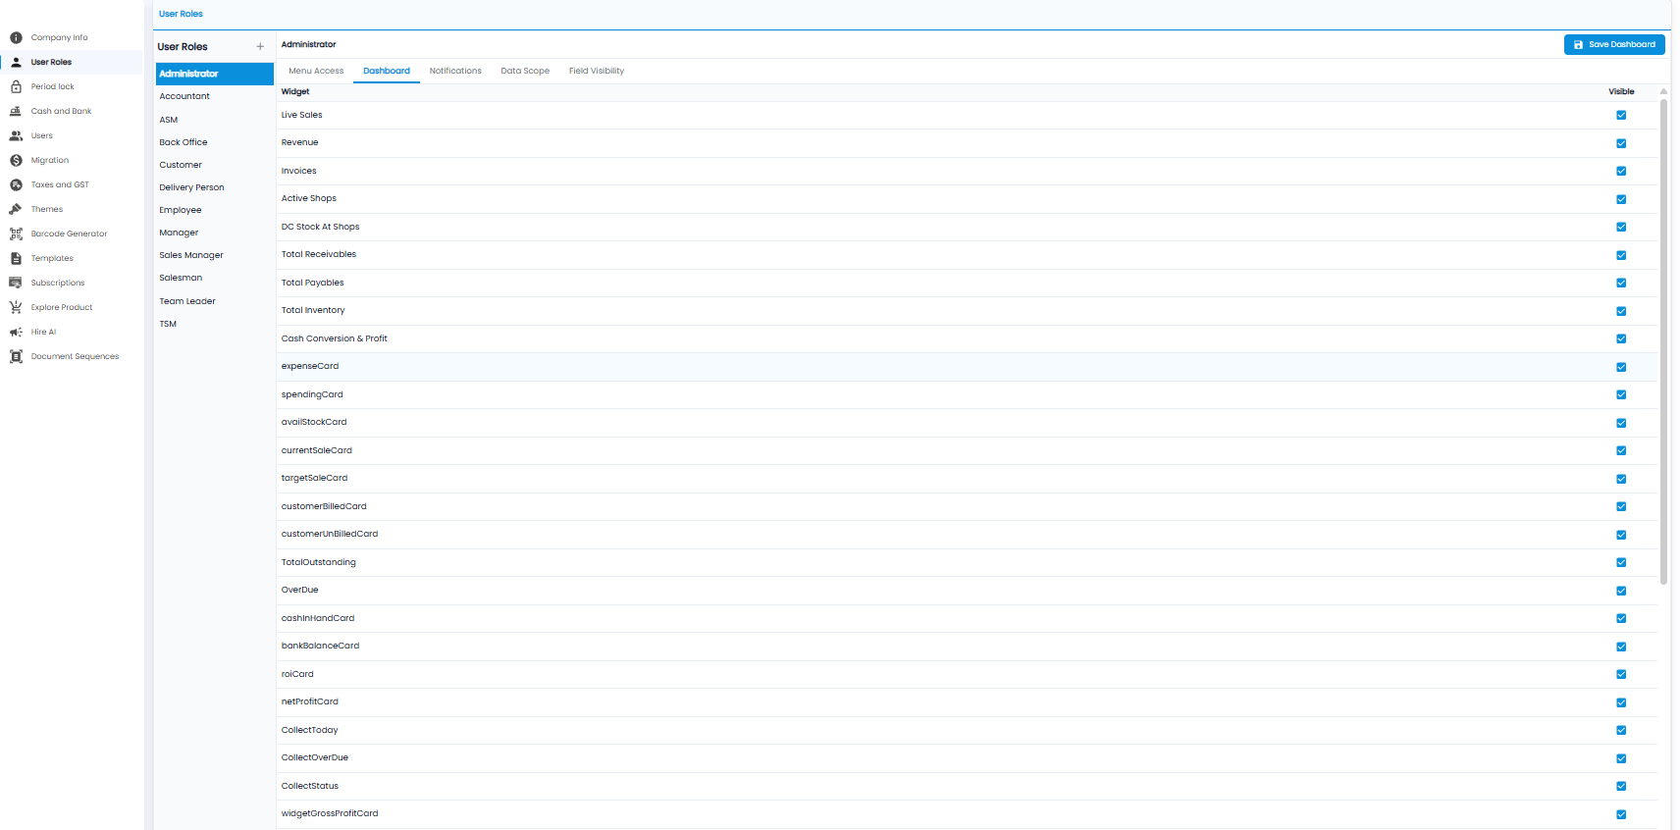
Task: Untick Visible checkbox for Live Sales
Action: (1621, 115)
